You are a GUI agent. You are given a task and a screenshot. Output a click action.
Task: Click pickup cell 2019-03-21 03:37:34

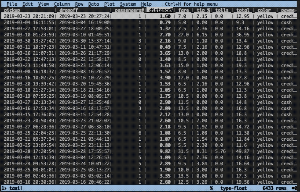pyautogui.click(x=29, y=139)
